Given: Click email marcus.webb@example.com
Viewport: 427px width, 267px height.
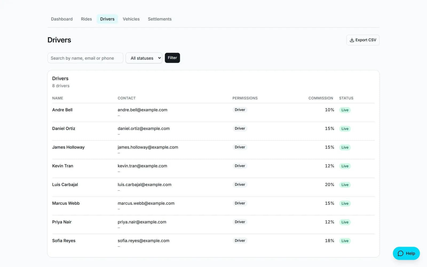Looking at the screenshot, I should pyautogui.click(x=146, y=203).
